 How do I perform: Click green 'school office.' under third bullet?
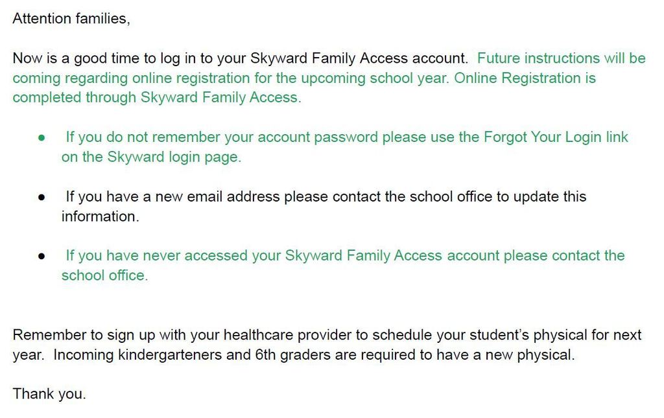click(x=104, y=275)
